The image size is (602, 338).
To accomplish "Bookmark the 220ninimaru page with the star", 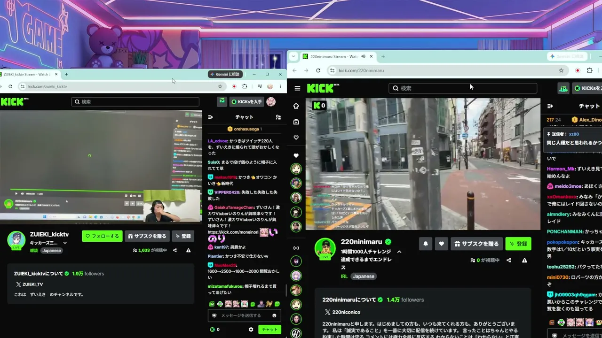I will [x=561, y=70].
